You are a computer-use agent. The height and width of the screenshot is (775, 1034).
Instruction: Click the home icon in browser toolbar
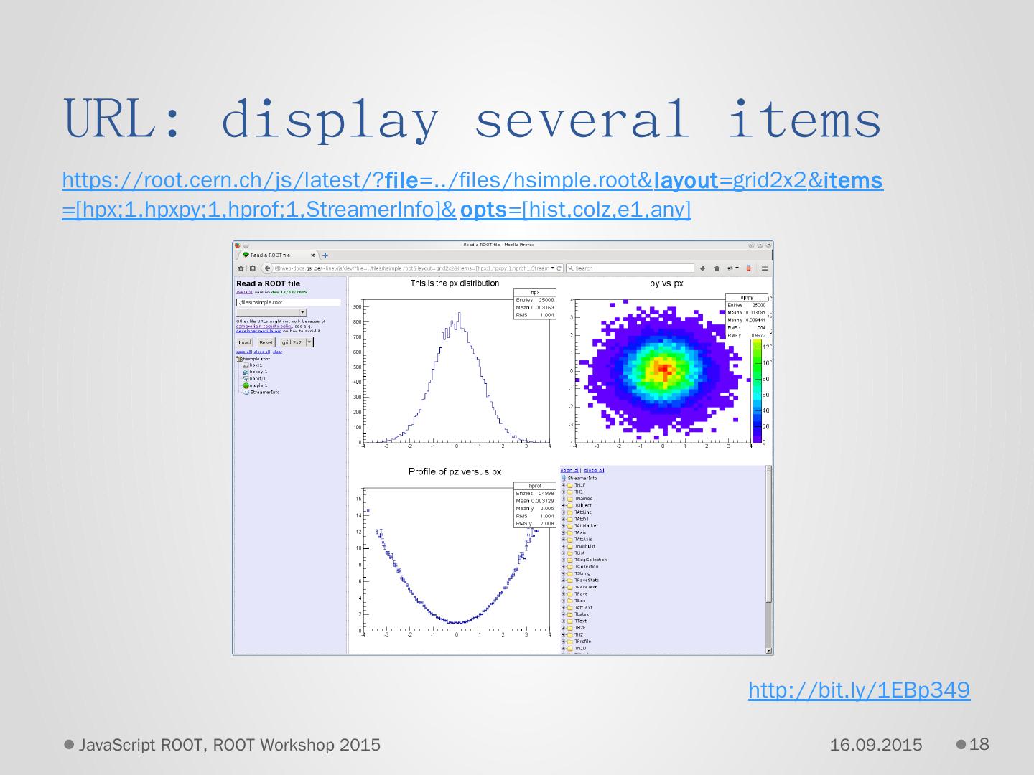(x=716, y=268)
